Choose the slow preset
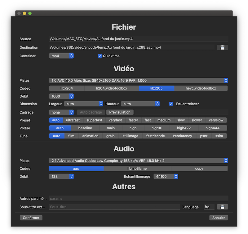Viewport: 248px width, 234px height. 181,120
